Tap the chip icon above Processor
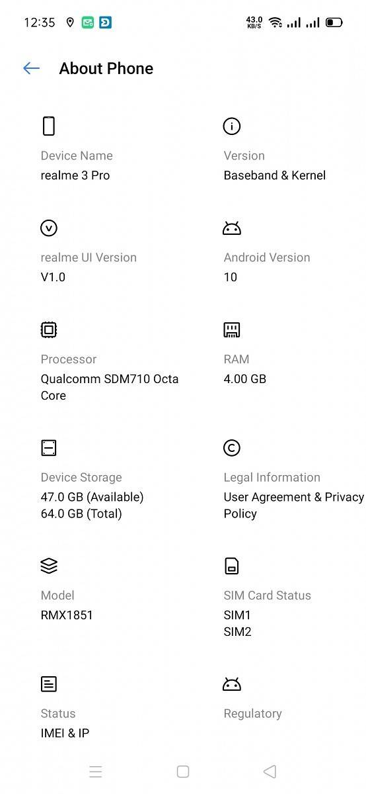This screenshot has height=794, width=366. pyautogui.click(x=49, y=330)
